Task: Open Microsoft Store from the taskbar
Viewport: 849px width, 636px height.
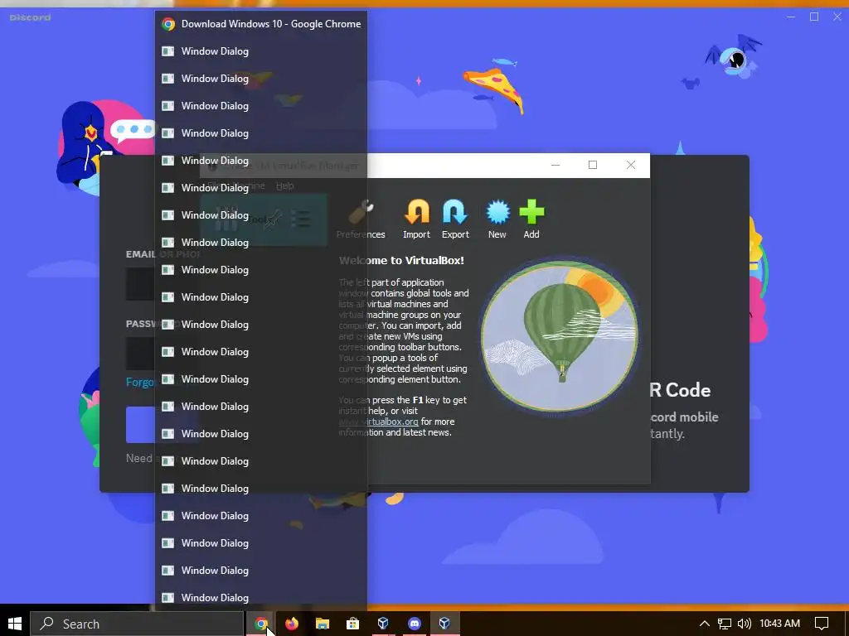Action: click(353, 624)
